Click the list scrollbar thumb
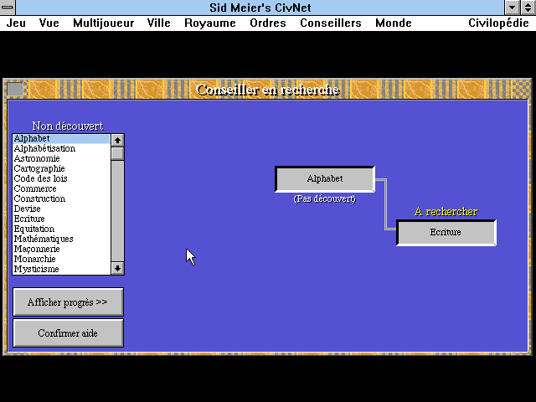The height and width of the screenshot is (402, 536). click(x=117, y=153)
